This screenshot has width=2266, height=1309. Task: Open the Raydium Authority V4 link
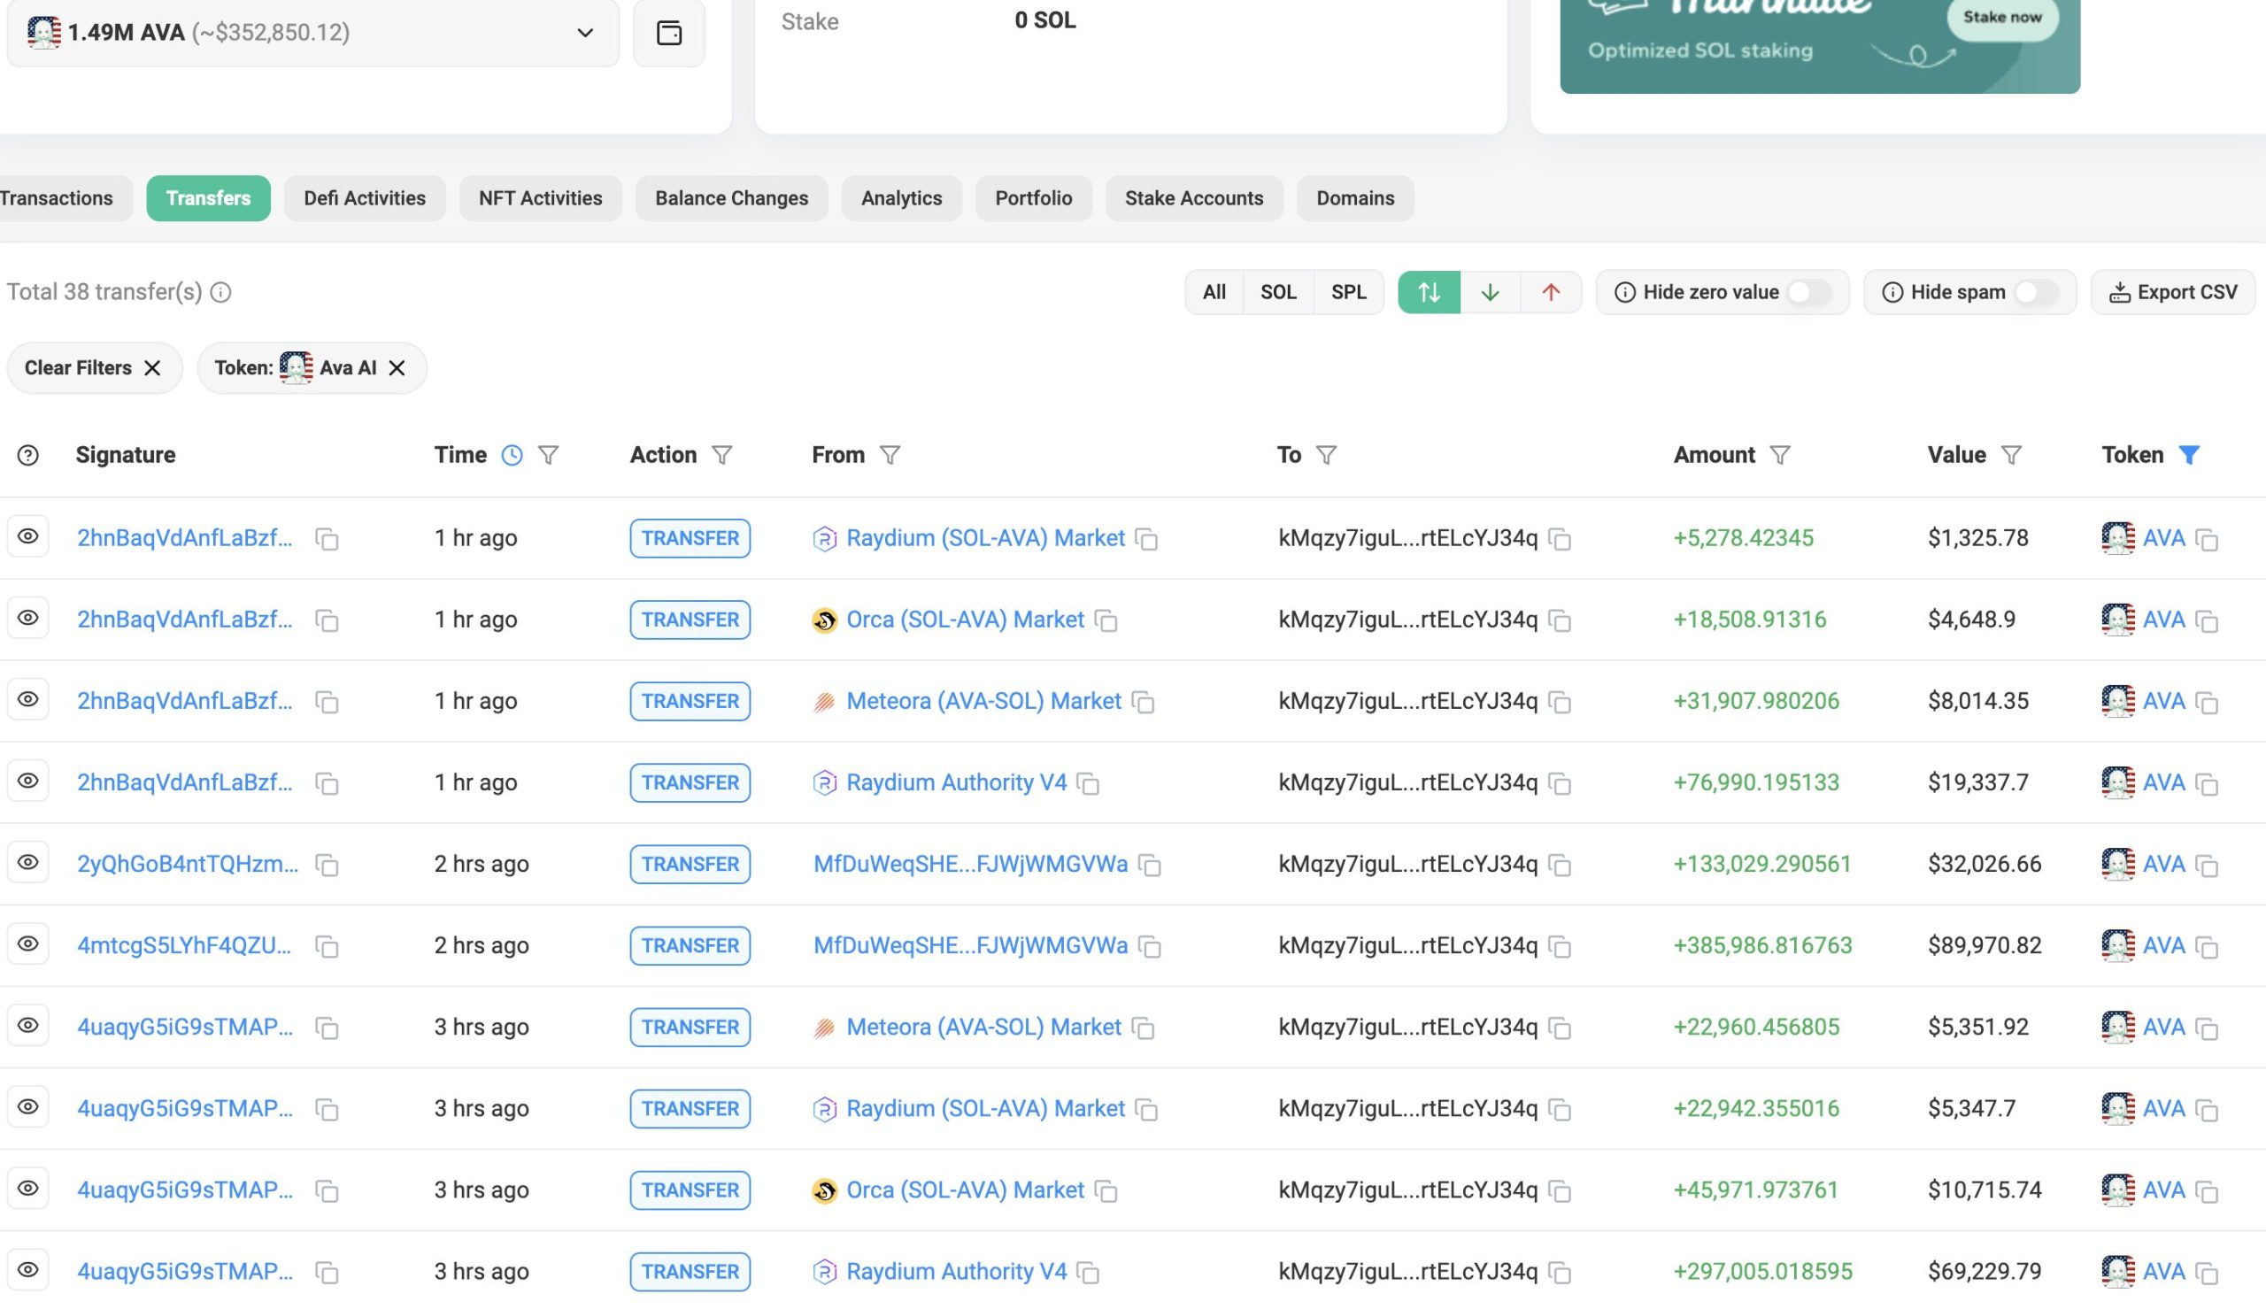(955, 782)
